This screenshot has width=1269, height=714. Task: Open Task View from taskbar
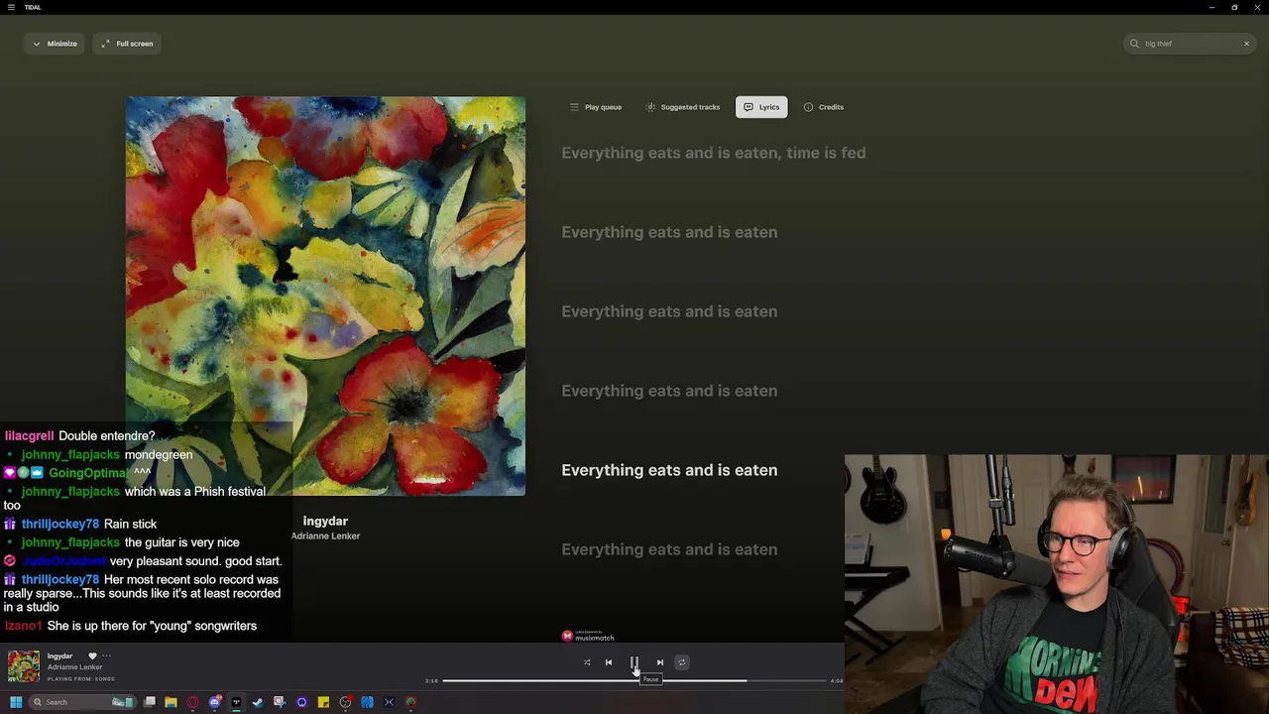coord(149,702)
